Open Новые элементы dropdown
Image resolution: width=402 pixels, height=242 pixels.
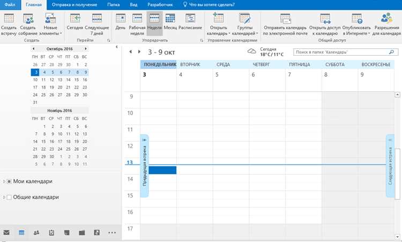click(50, 24)
